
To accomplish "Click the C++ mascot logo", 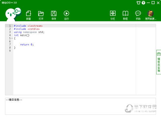I will pos(13,14).
